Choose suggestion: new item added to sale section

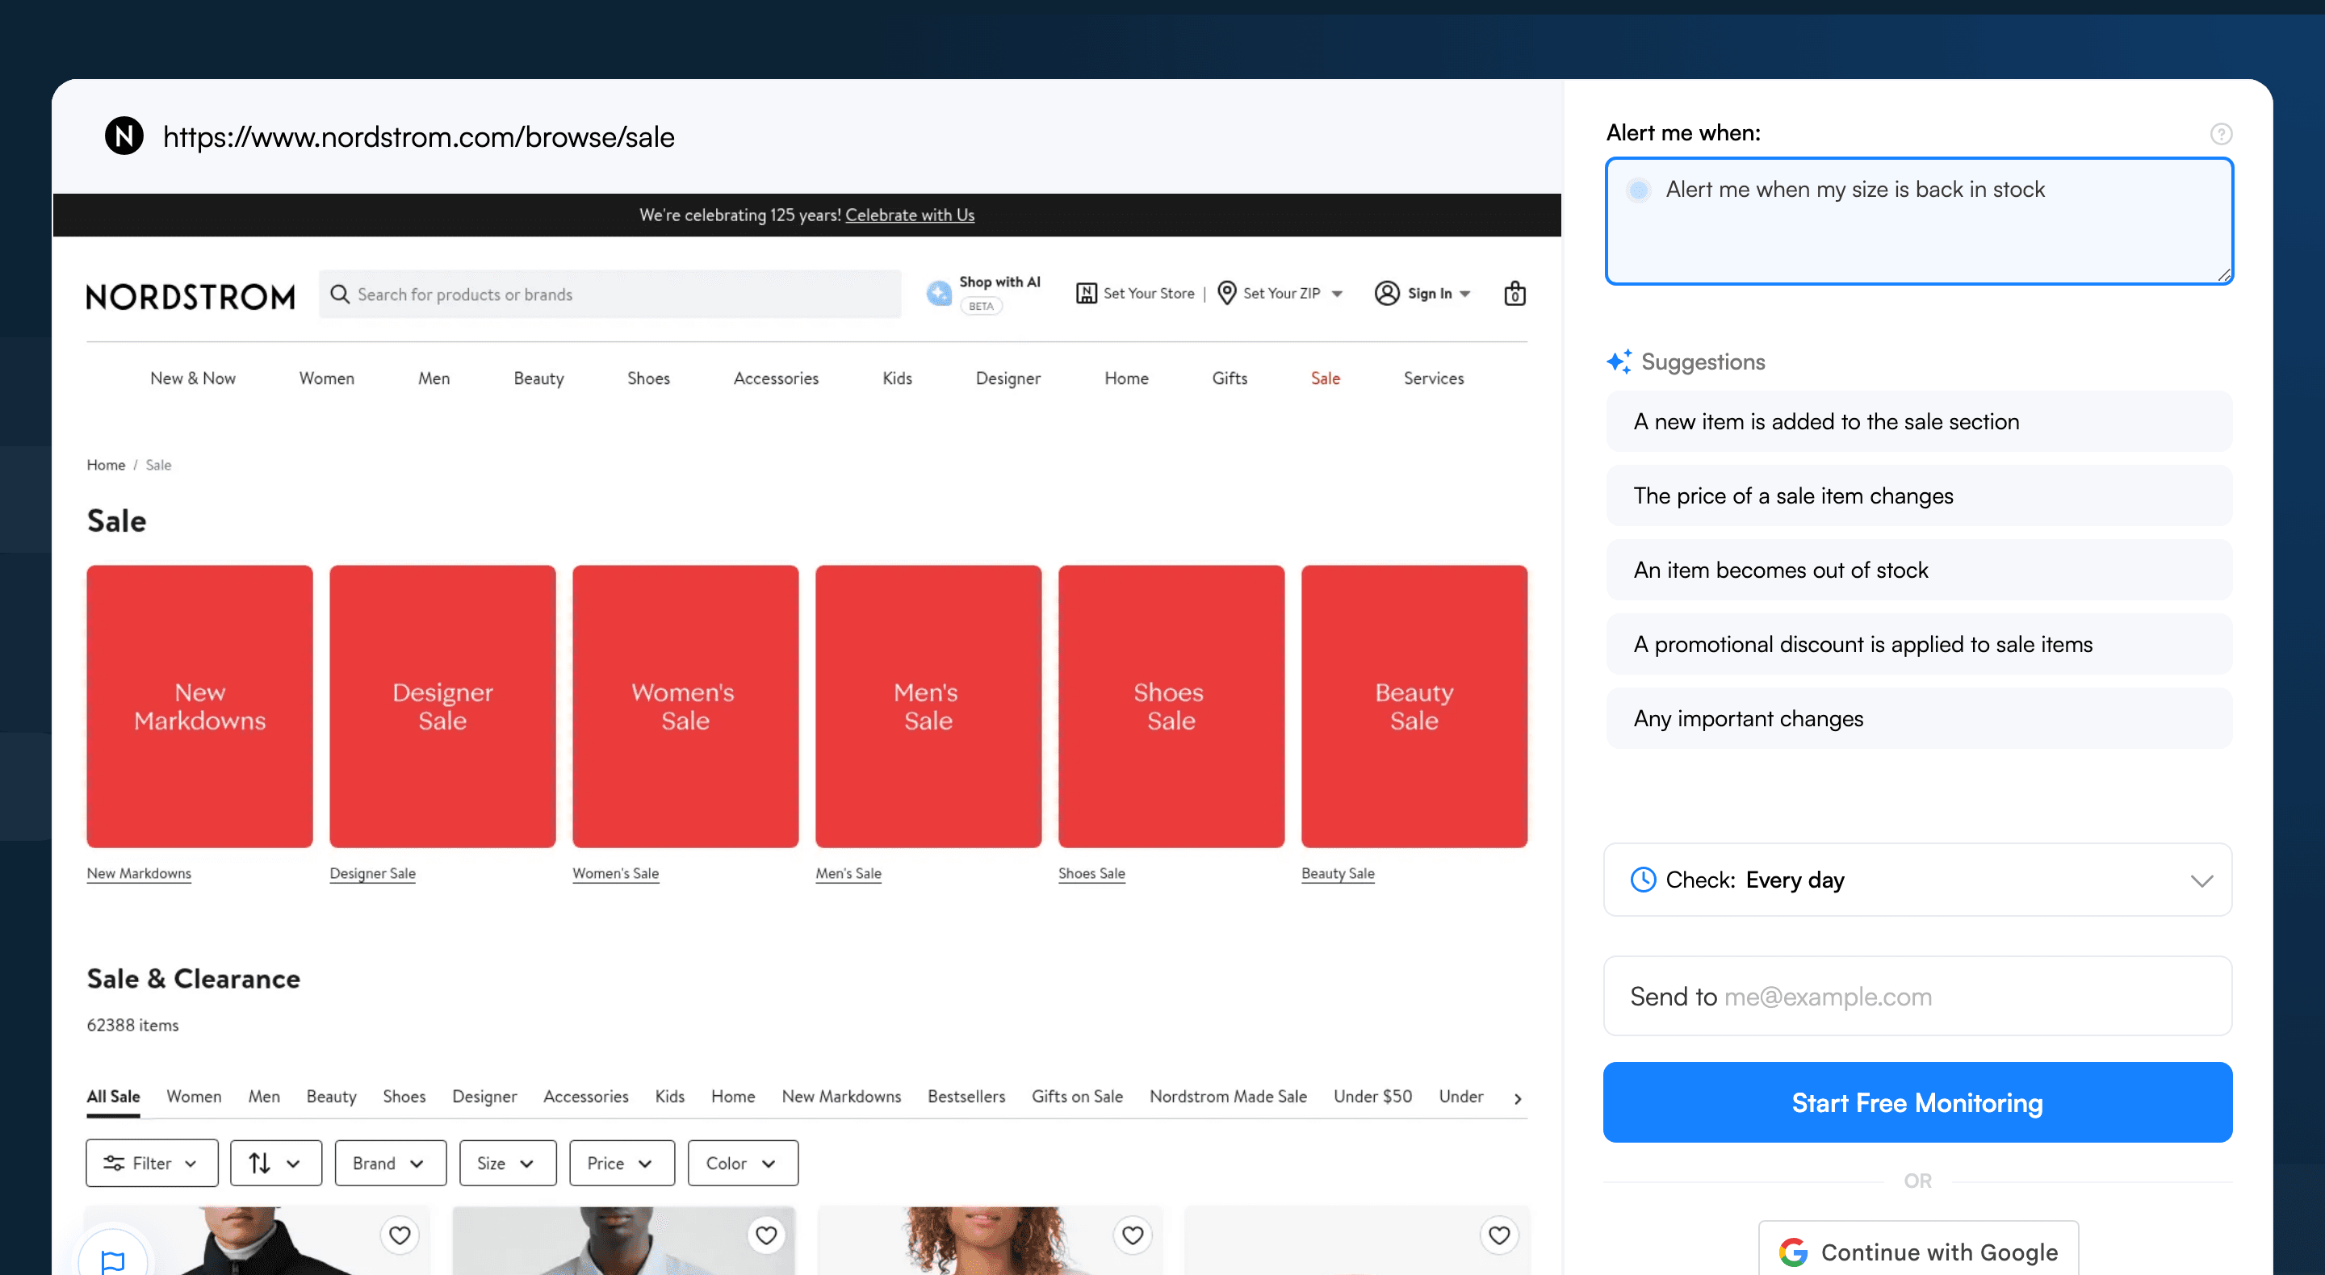(x=1918, y=421)
